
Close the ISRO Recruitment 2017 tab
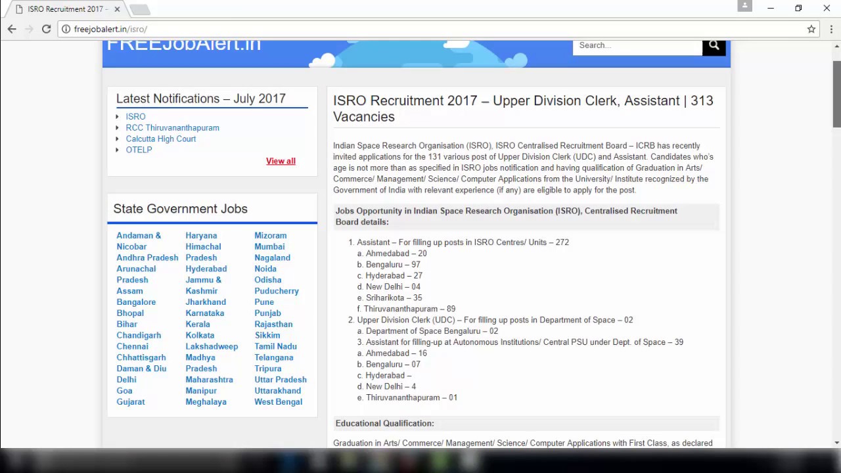[117, 9]
